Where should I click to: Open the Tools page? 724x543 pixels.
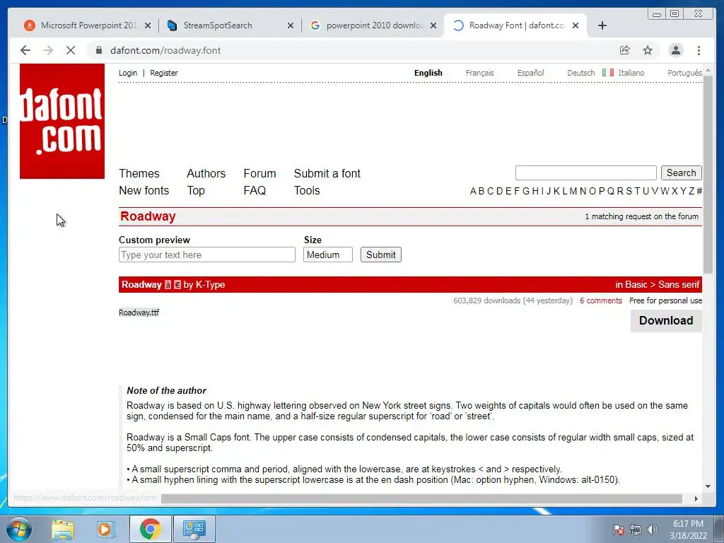(x=307, y=191)
